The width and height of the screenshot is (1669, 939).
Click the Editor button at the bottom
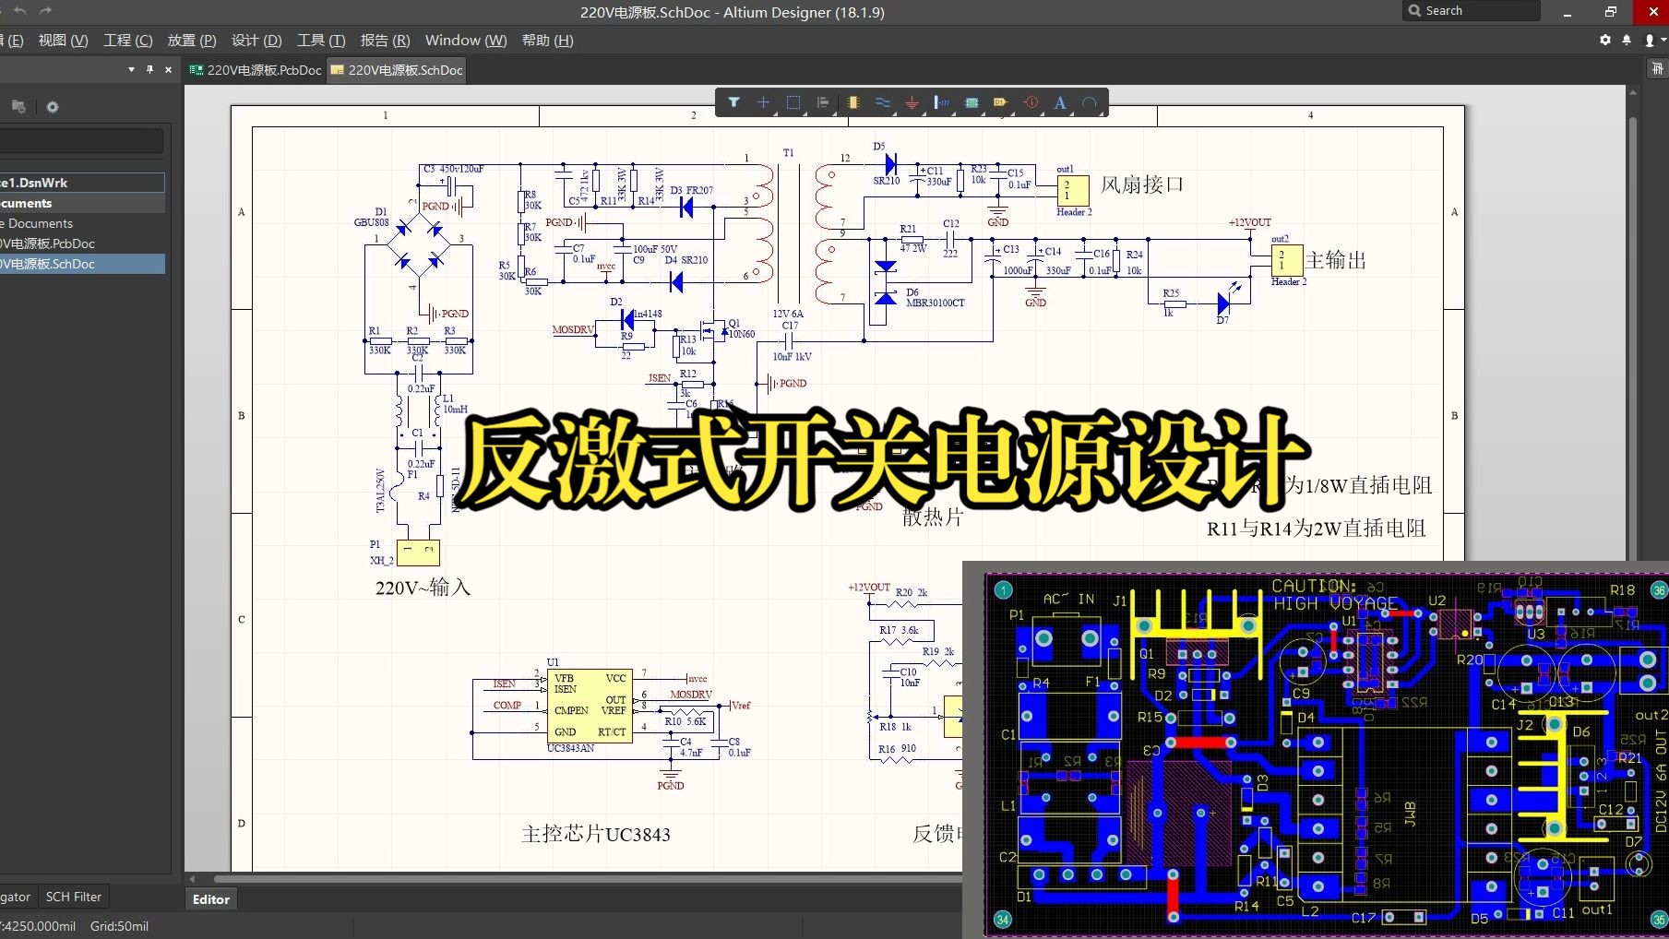point(210,898)
